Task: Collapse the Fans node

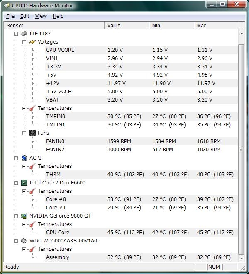Action: pyautogui.click(x=24, y=133)
